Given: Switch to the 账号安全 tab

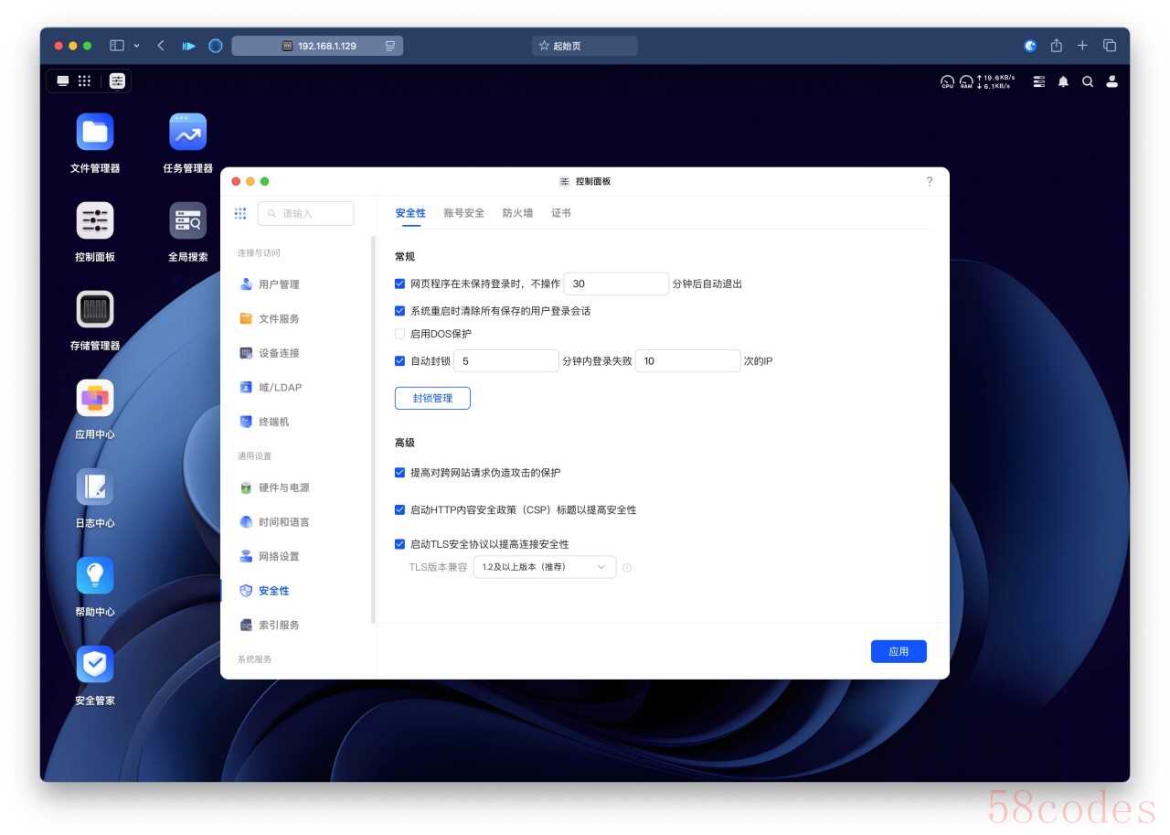Looking at the screenshot, I should coord(463,213).
